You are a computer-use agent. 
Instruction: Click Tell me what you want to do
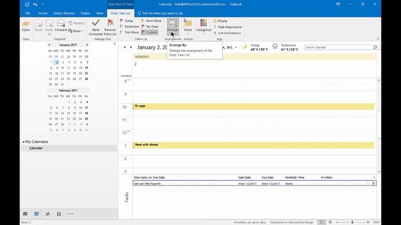pos(160,13)
